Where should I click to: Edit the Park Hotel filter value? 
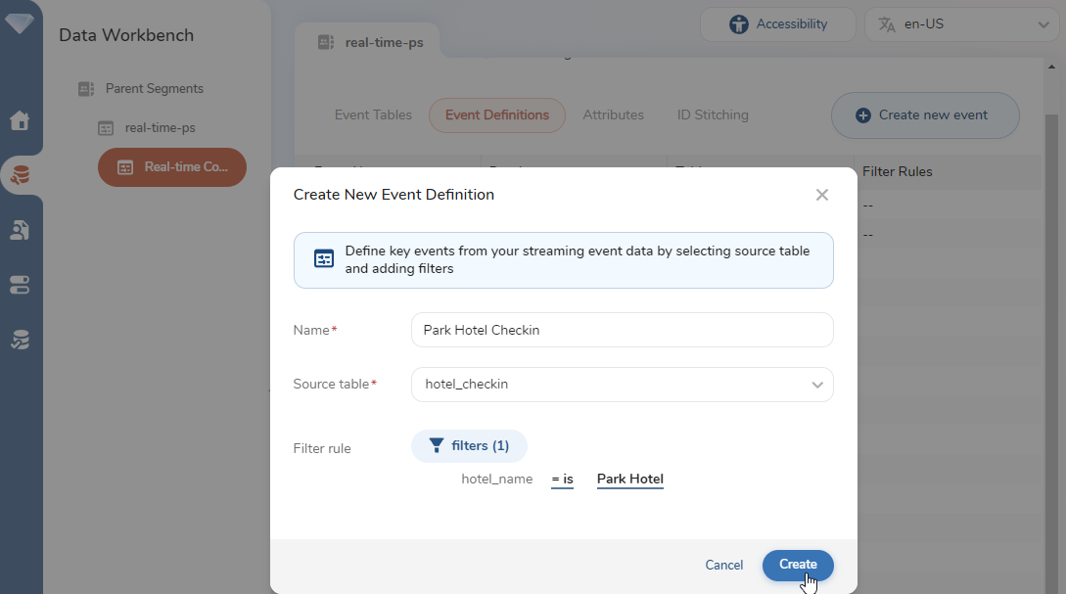[x=629, y=480]
